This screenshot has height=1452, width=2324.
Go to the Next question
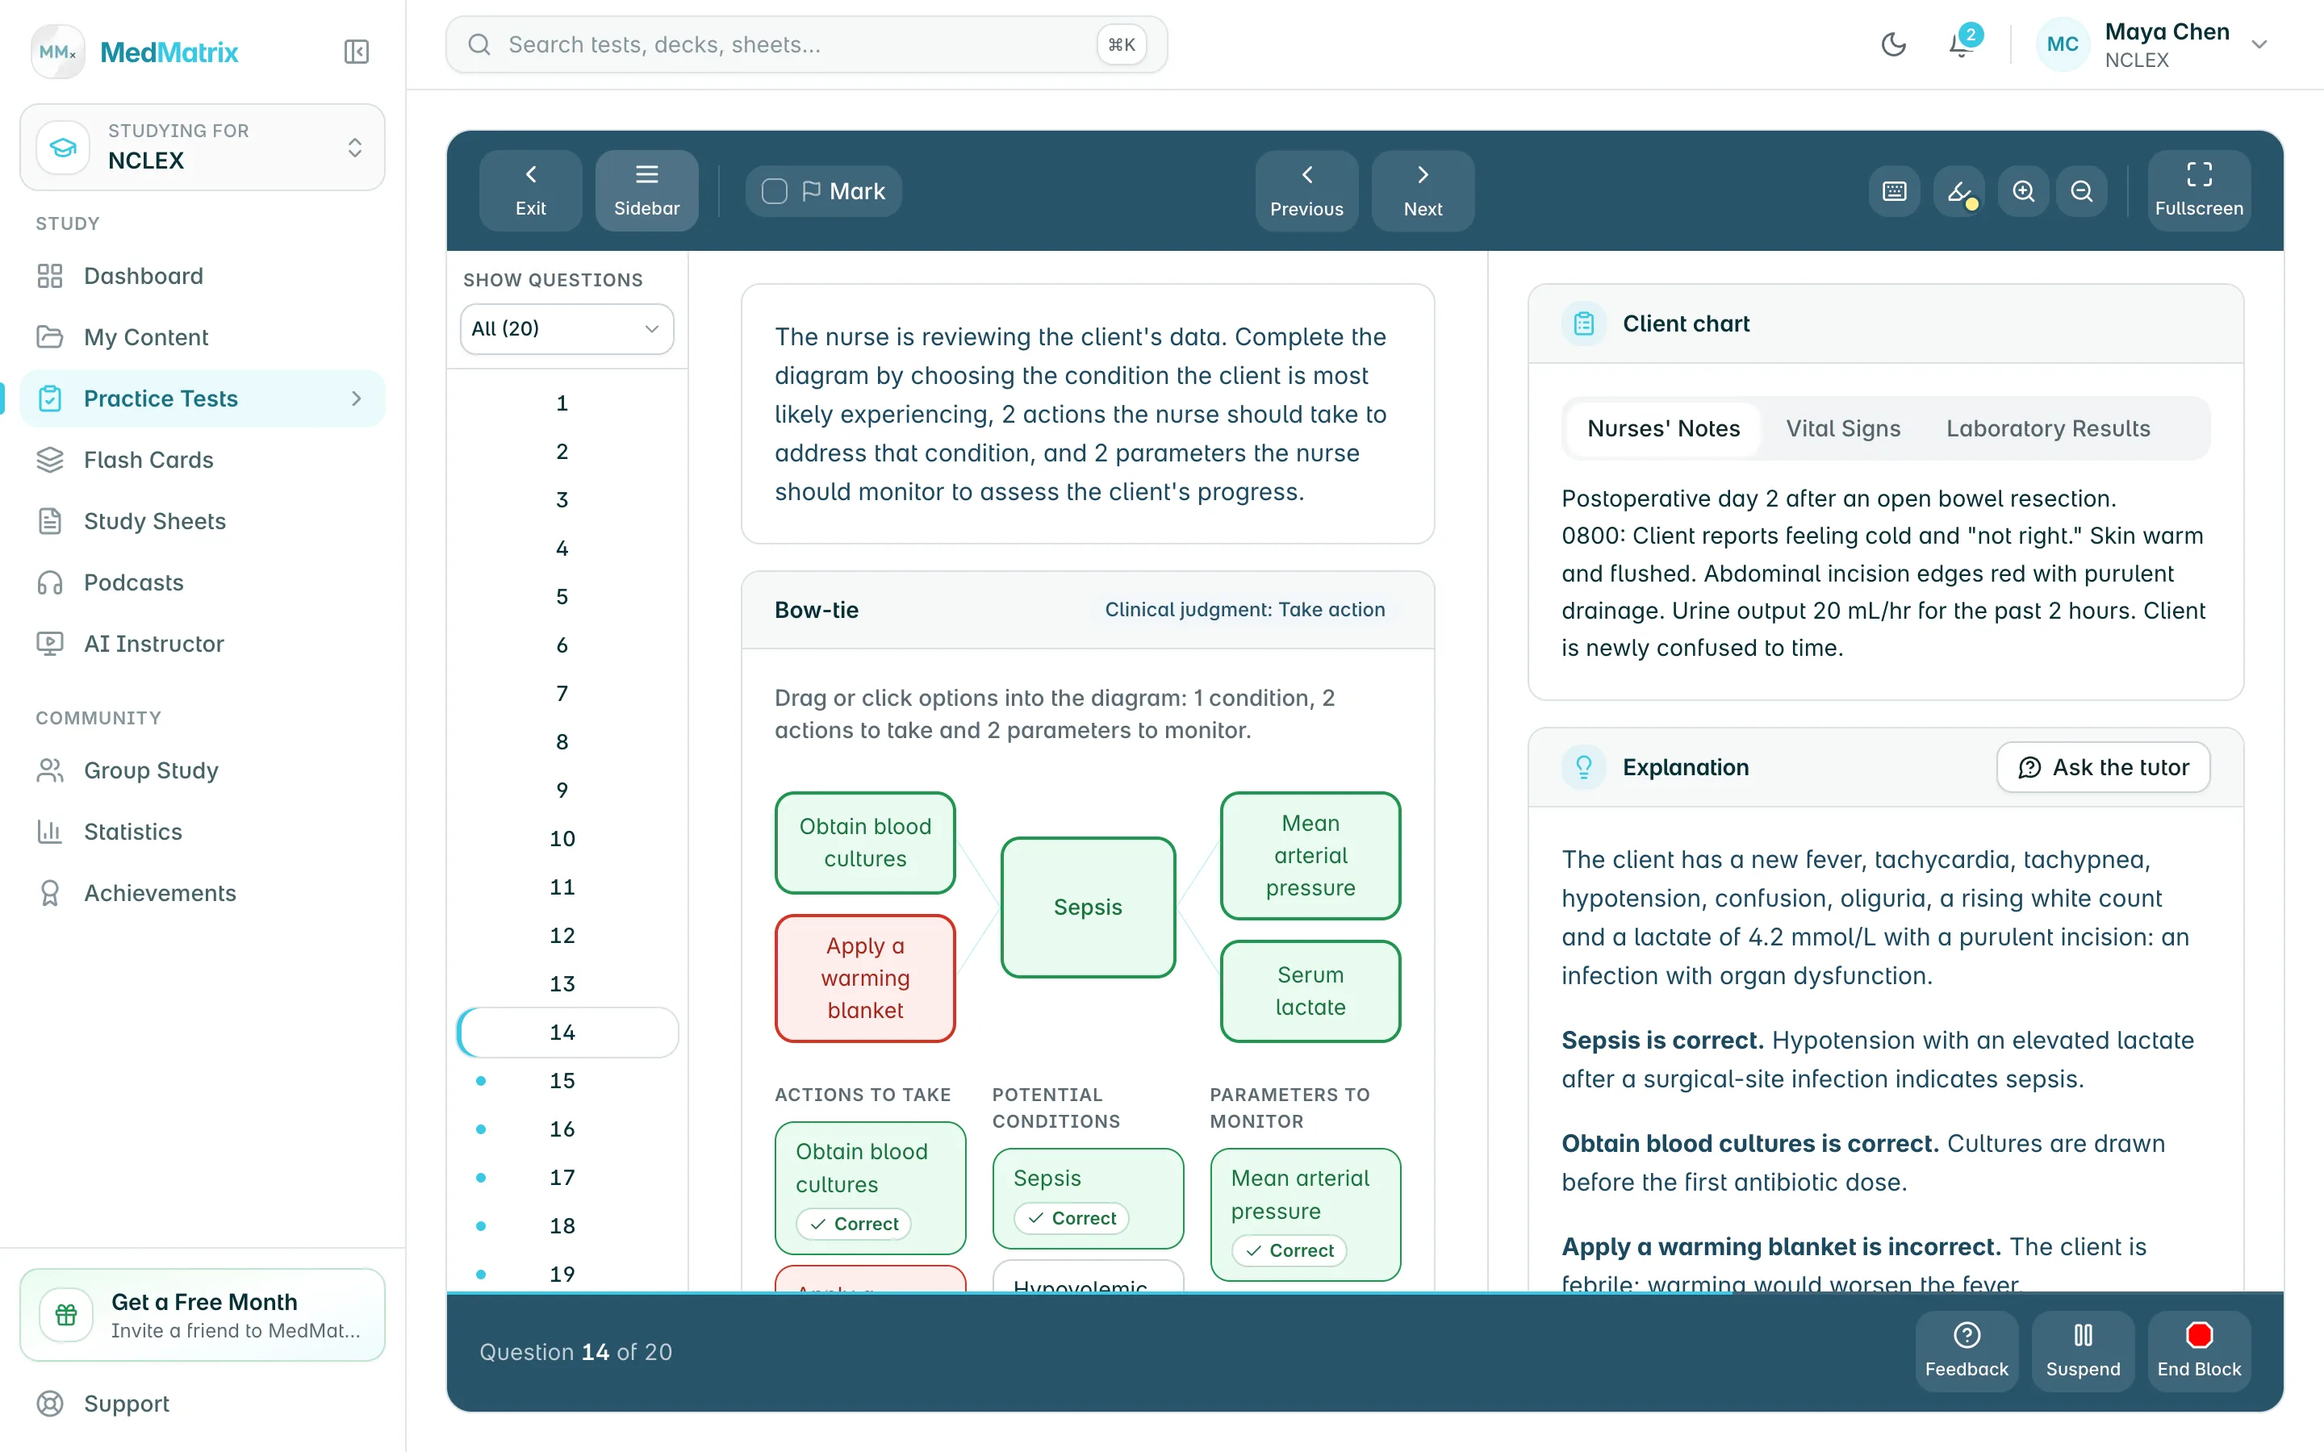click(1423, 190)
